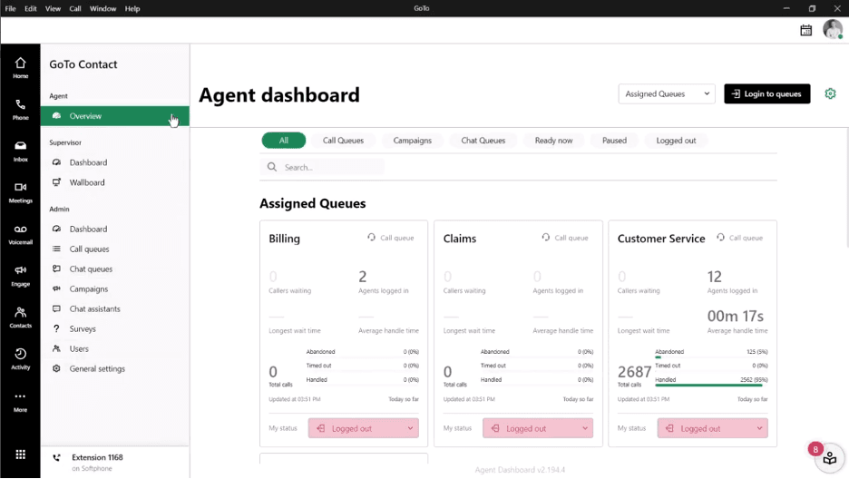Select Agent Overview in navigation
The width and height of the screenshot is (849, 479).
[115, 116]
